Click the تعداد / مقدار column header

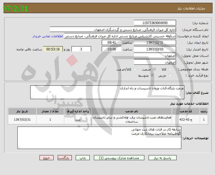50,111
